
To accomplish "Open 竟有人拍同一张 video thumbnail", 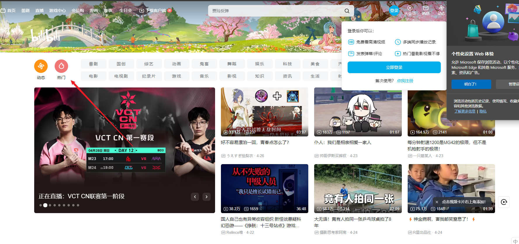I will [x=358, y=189].
